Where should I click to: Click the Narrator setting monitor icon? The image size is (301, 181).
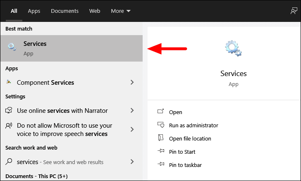click(9, 110)
